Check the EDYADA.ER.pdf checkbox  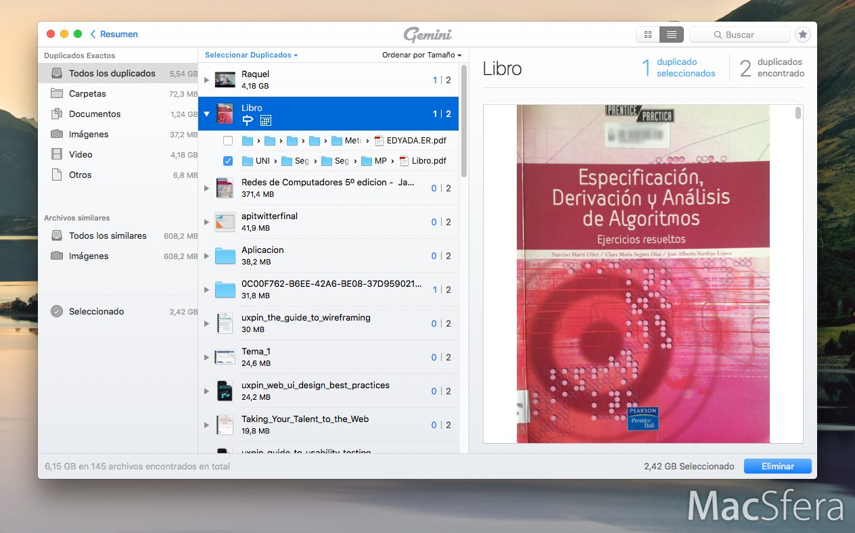click(x=228, y=141)
